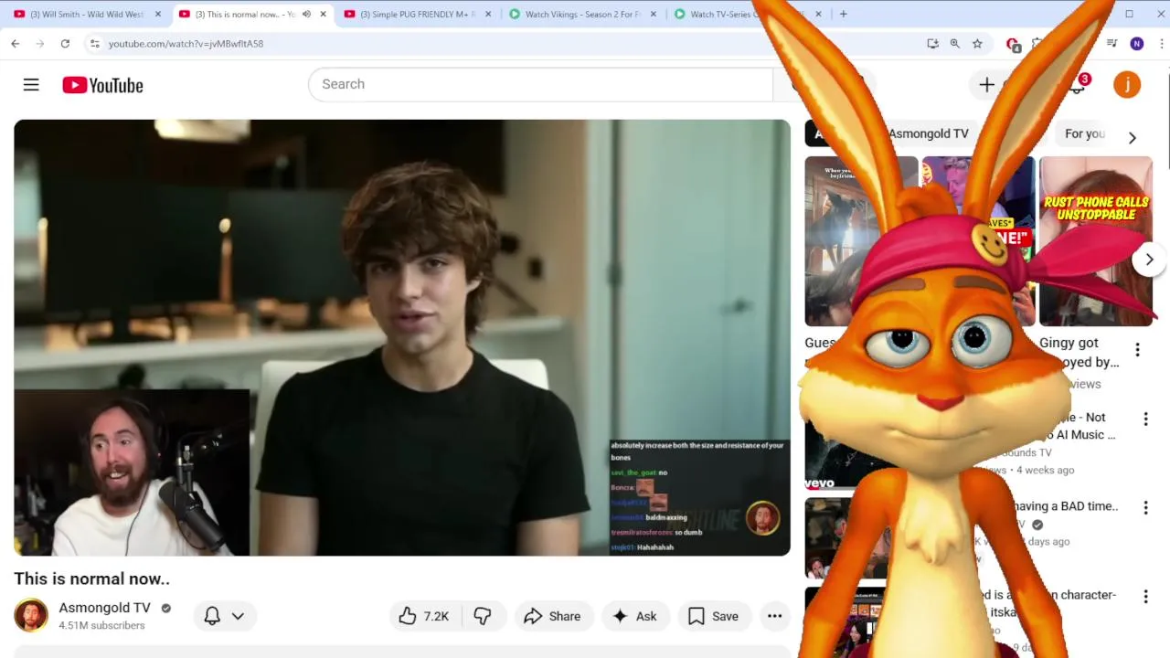Click the browser back arrow
The height and width of the screenshot is (658, 1170).
[x=16, y=43]
